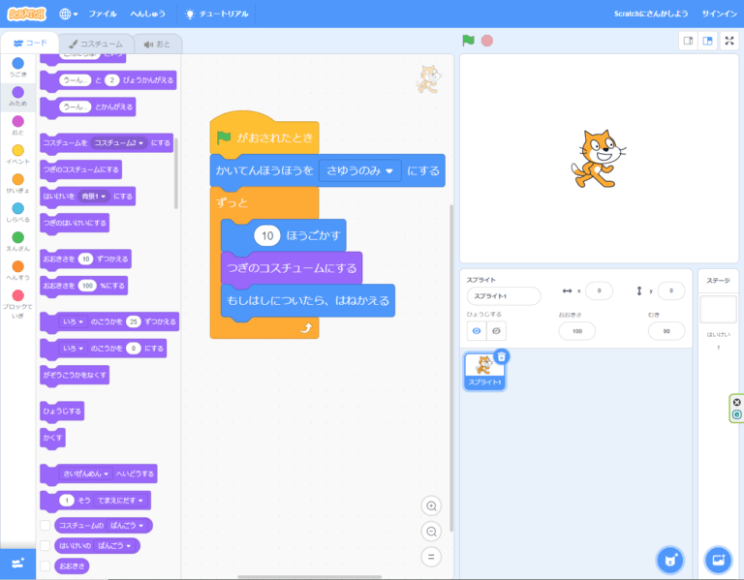744x580 pixels.
Task: Reset workspace zoom with equals icon
Action: (x=432, y=557)
